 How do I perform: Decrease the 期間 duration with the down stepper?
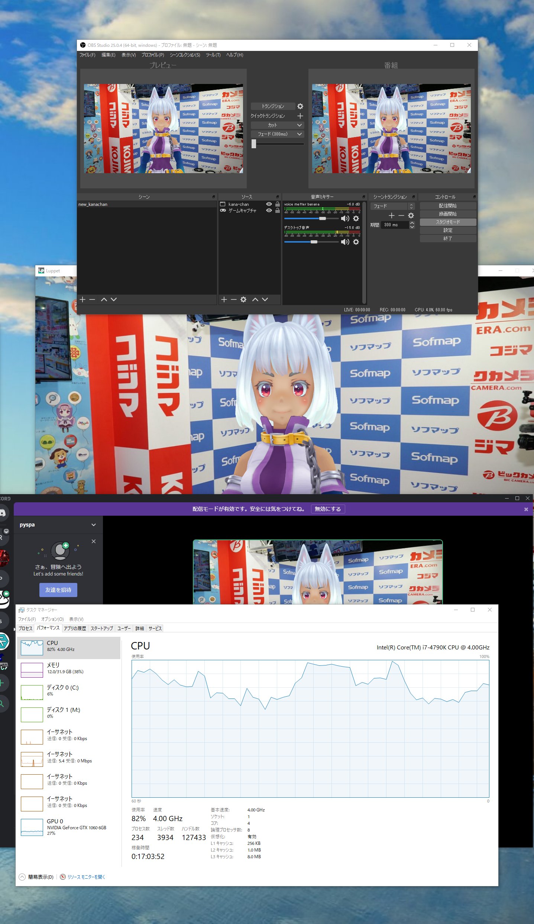pyautogui.click(x=412, y=227)
